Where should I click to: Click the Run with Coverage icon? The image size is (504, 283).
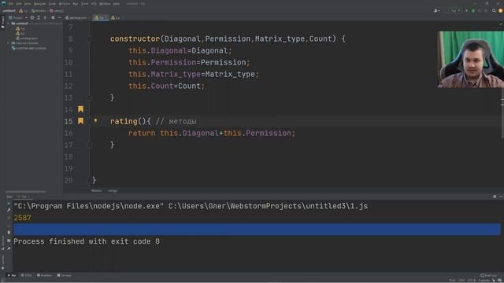pyautogui.click(x=480, y=10)
